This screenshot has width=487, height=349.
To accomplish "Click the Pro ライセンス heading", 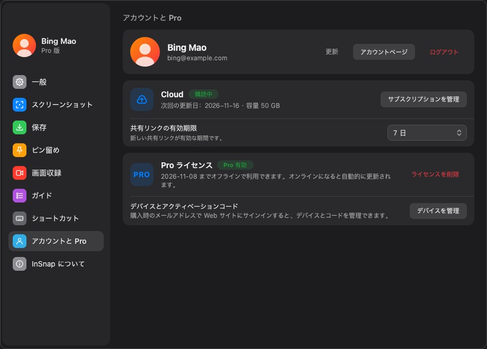I will (x=187, y=166).
